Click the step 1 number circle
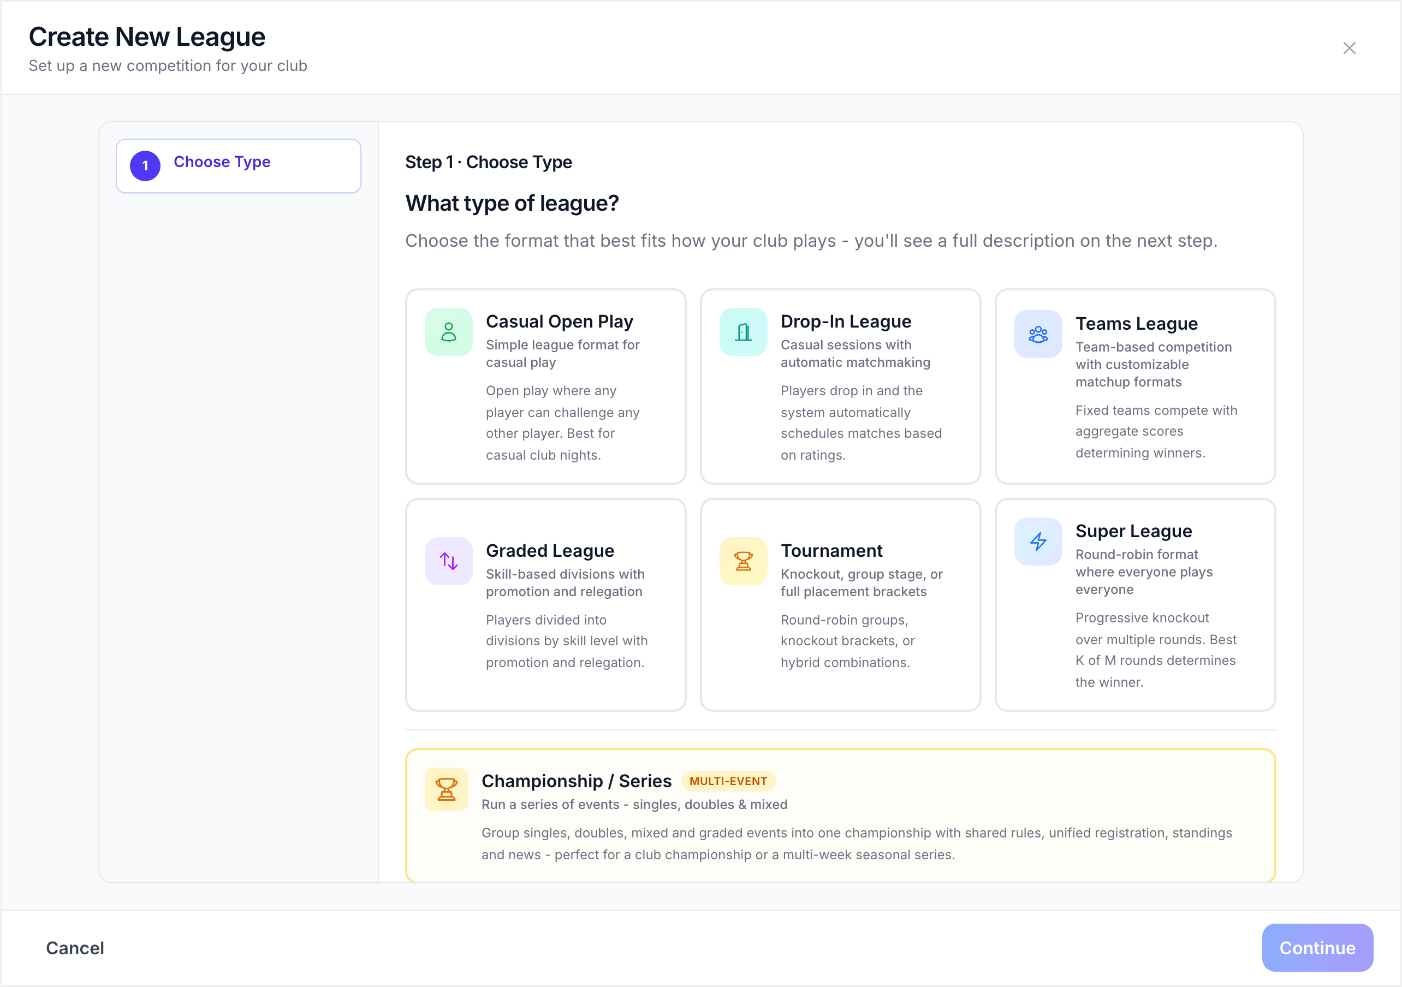The width and height of the screenshot is (1402, 987). [145, 165]
